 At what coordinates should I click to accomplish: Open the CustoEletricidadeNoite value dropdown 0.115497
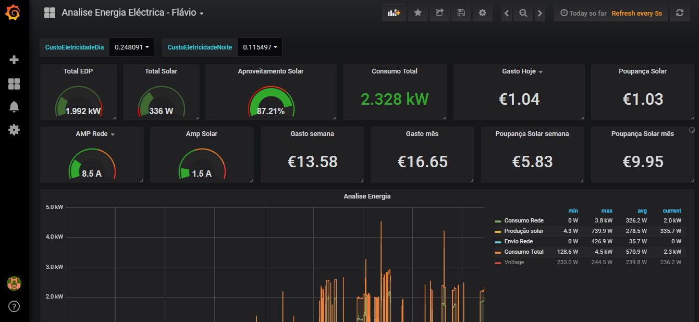(260, 47)
